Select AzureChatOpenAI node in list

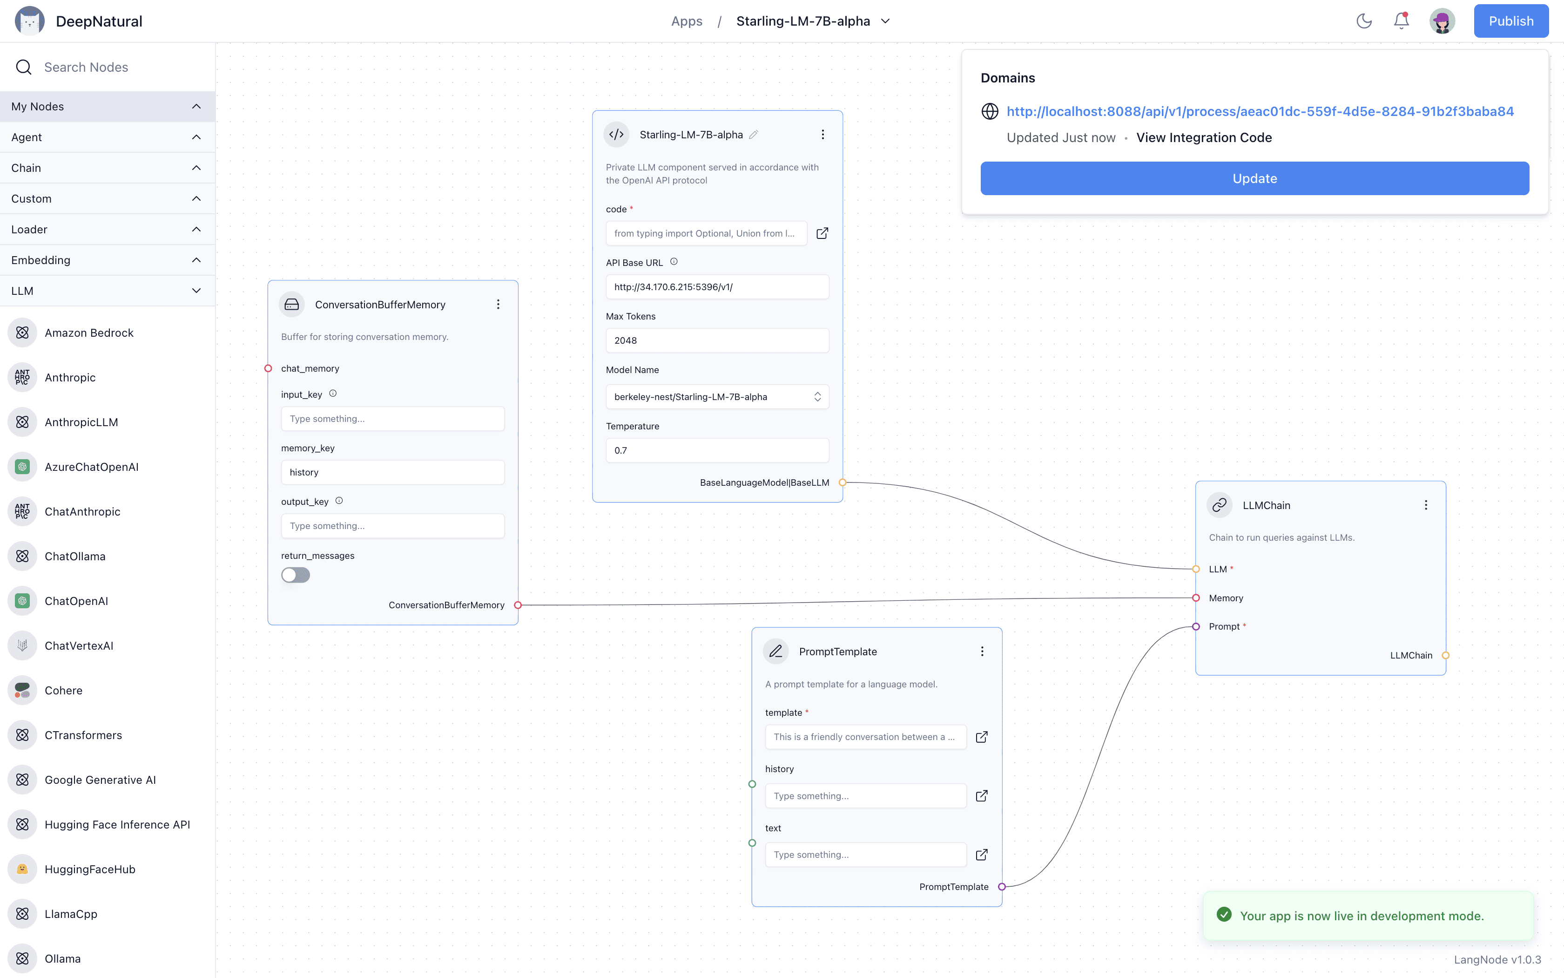click(107, 467)
